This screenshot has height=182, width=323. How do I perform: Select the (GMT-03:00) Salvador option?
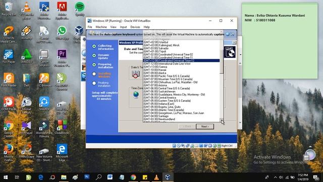(181, 49)
